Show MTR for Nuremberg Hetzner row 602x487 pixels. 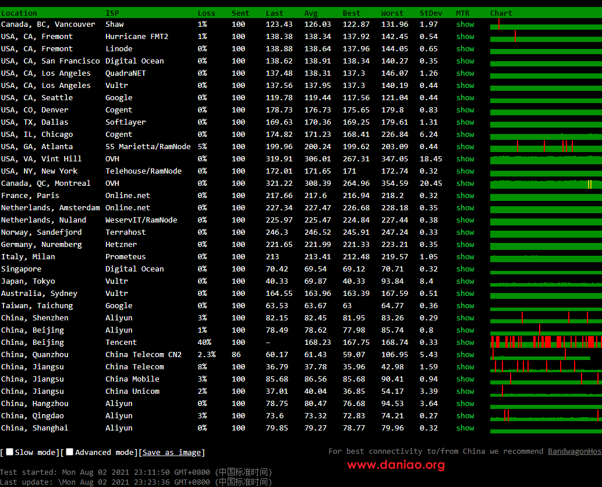tap(465, 245)
